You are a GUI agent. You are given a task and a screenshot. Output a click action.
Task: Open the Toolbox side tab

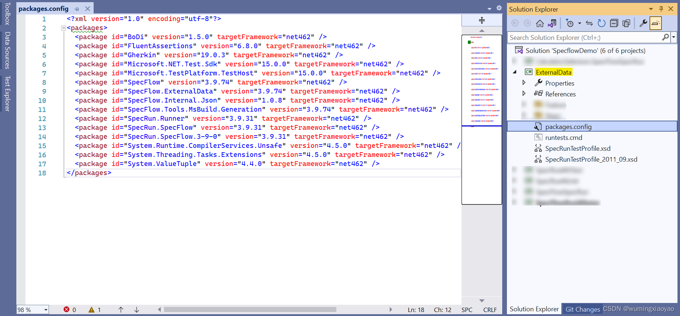7,13
